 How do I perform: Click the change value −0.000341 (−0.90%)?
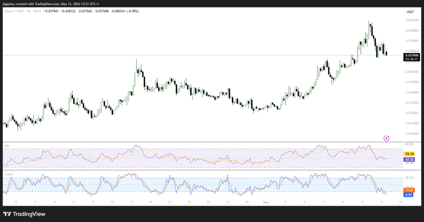125,11
